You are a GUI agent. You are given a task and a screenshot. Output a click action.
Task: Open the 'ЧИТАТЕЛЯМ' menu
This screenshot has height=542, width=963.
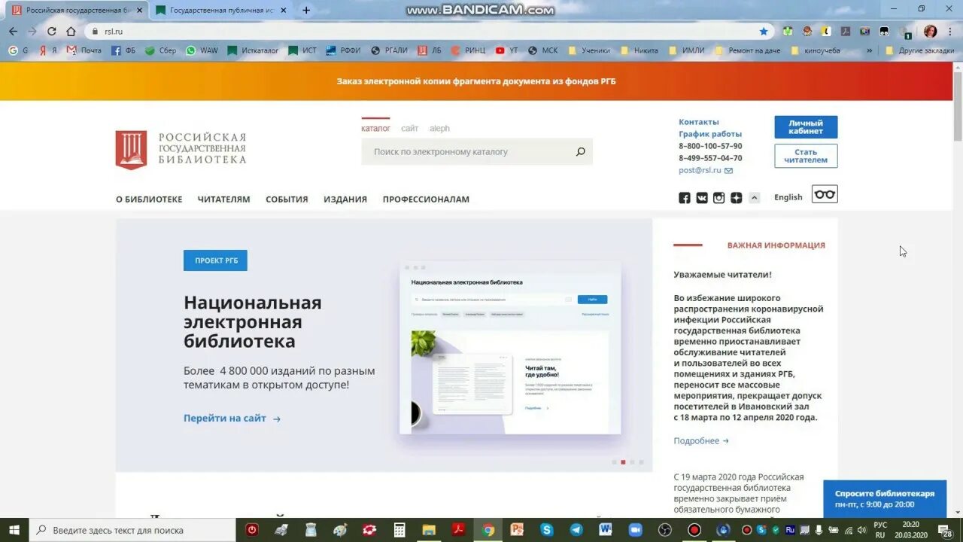click(x=223, y=199)
